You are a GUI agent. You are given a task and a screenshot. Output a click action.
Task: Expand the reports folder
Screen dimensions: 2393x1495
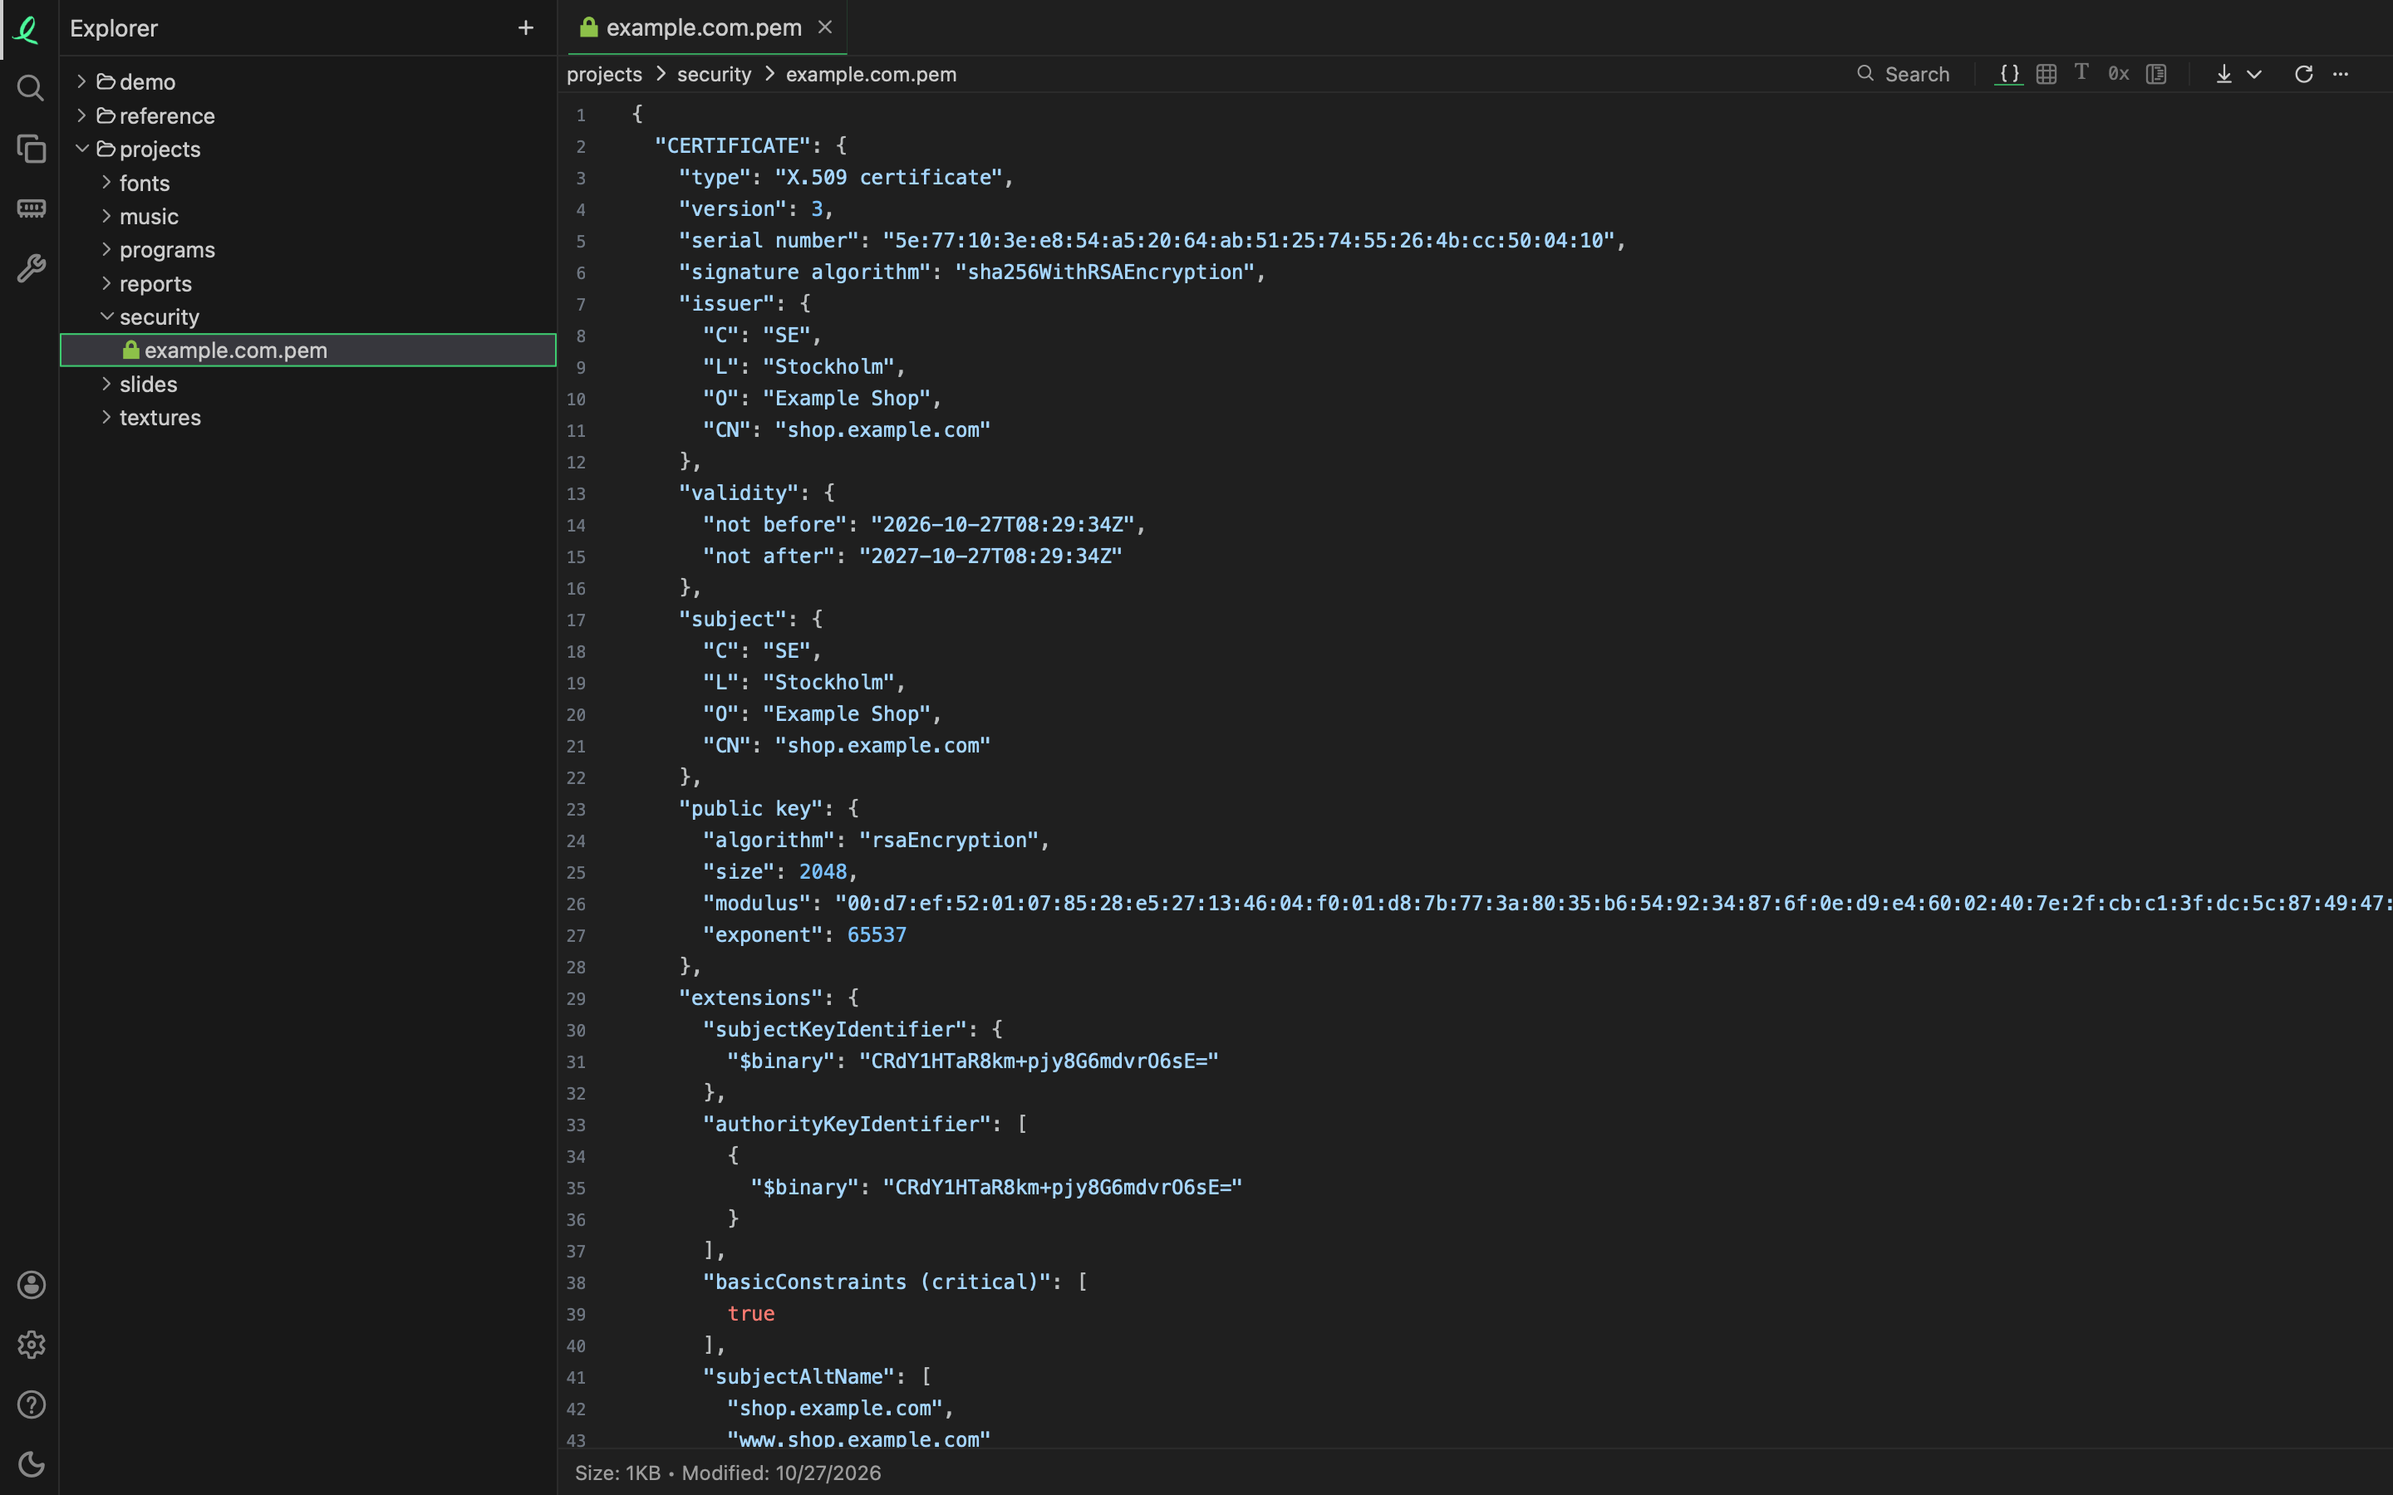point(308,284)
